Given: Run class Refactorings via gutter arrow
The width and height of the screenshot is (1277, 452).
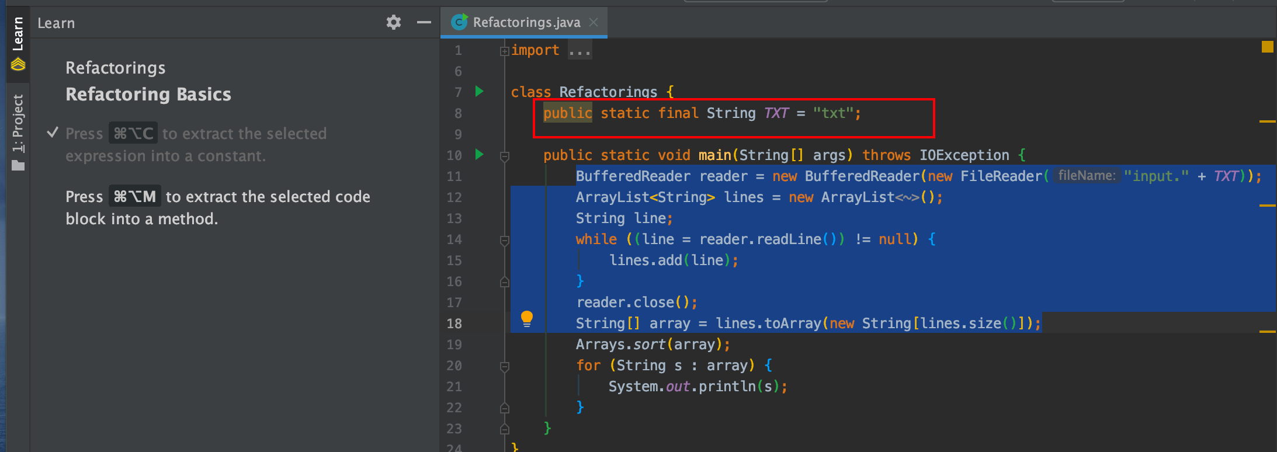Looking at the screenshot, I should click(479, 91).
